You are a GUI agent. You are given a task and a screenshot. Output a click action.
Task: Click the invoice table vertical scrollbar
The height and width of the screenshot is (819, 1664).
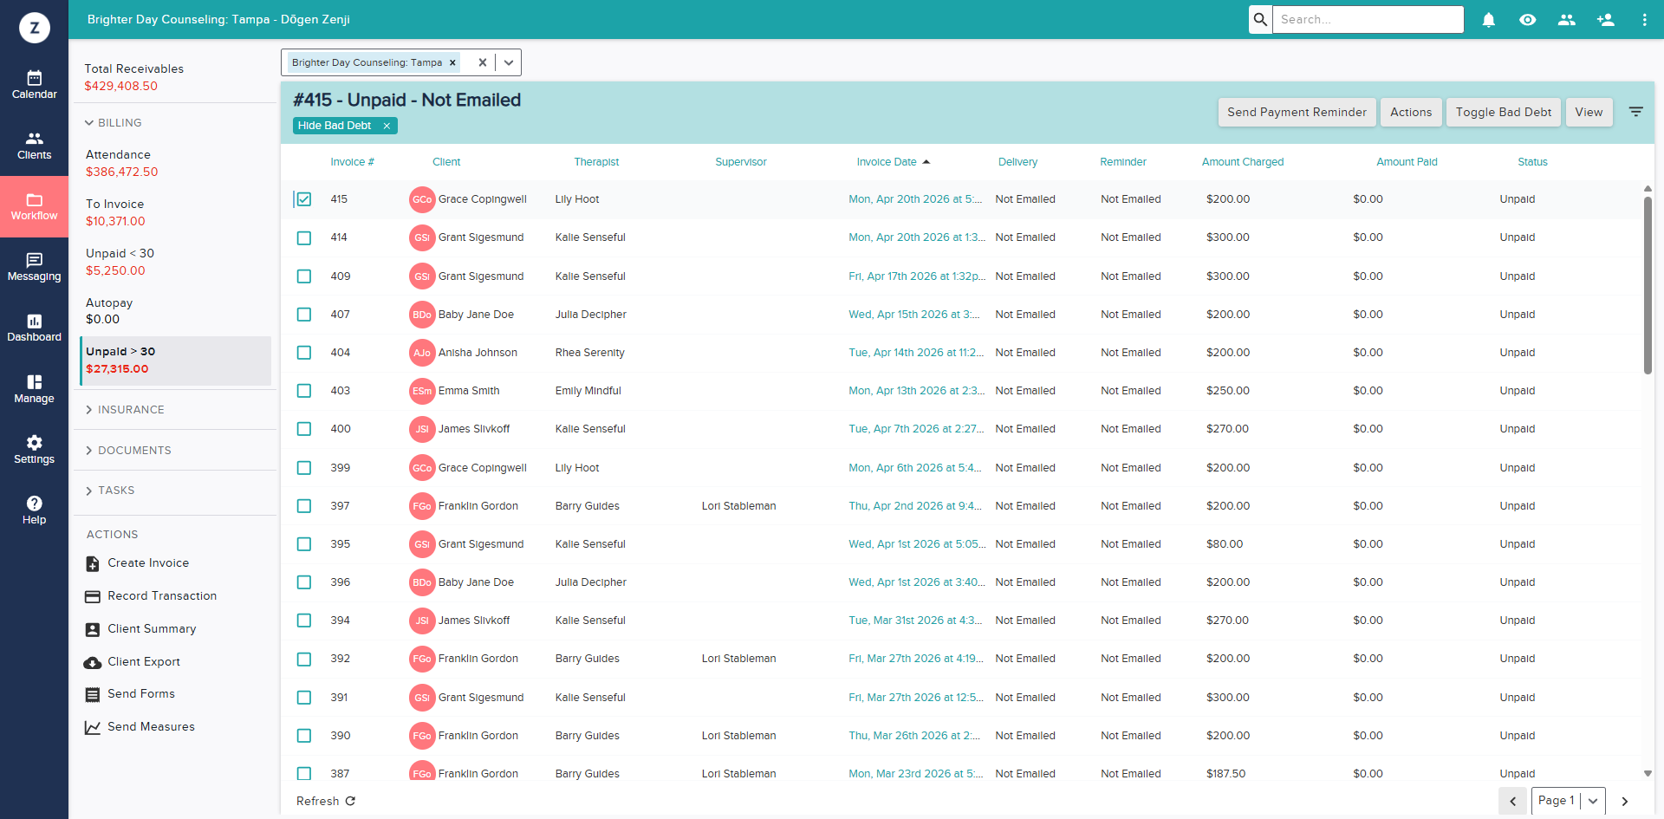coord(1648,286)
